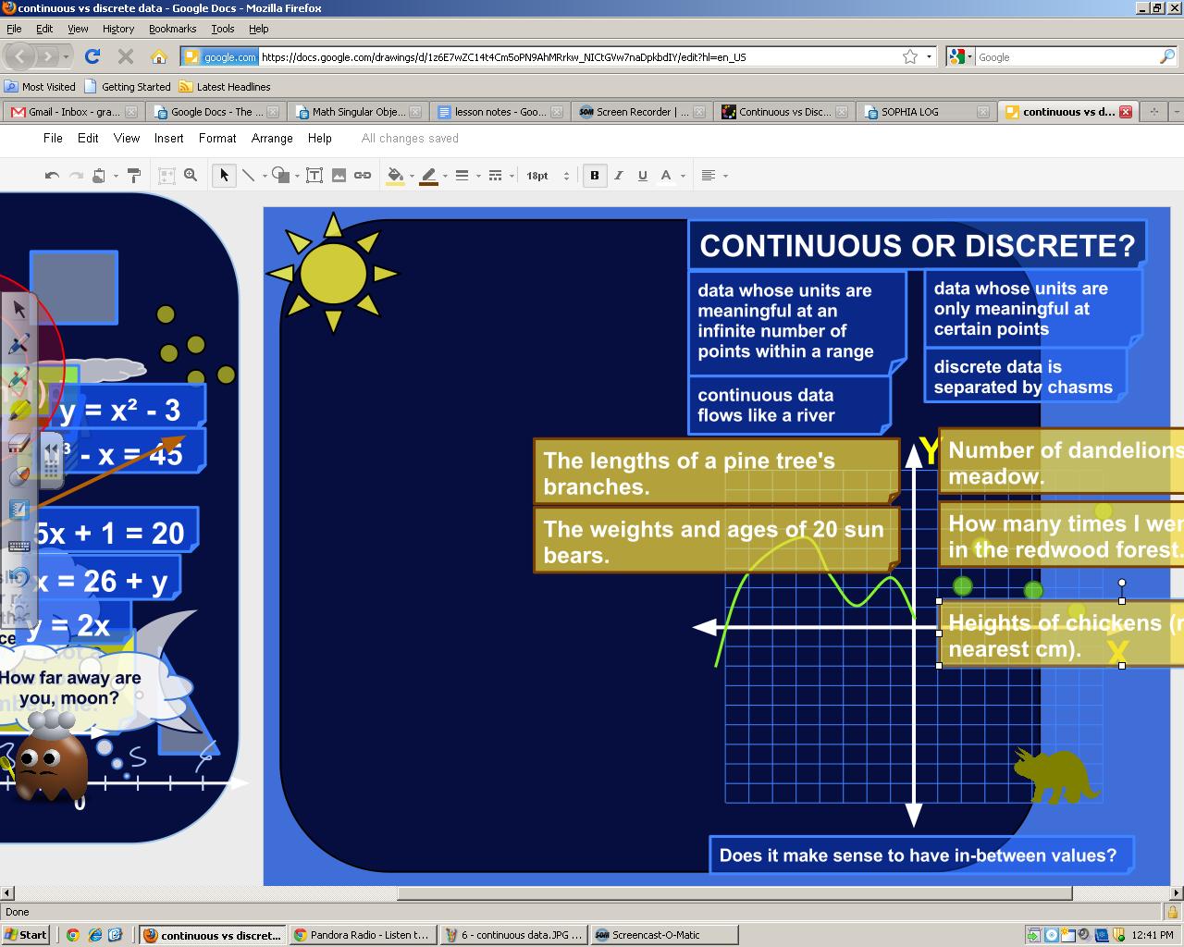This screenshot has height=947, width=1184.
Task: Pick the eraser in floating toolbar
Action: [x=19, y=444]
